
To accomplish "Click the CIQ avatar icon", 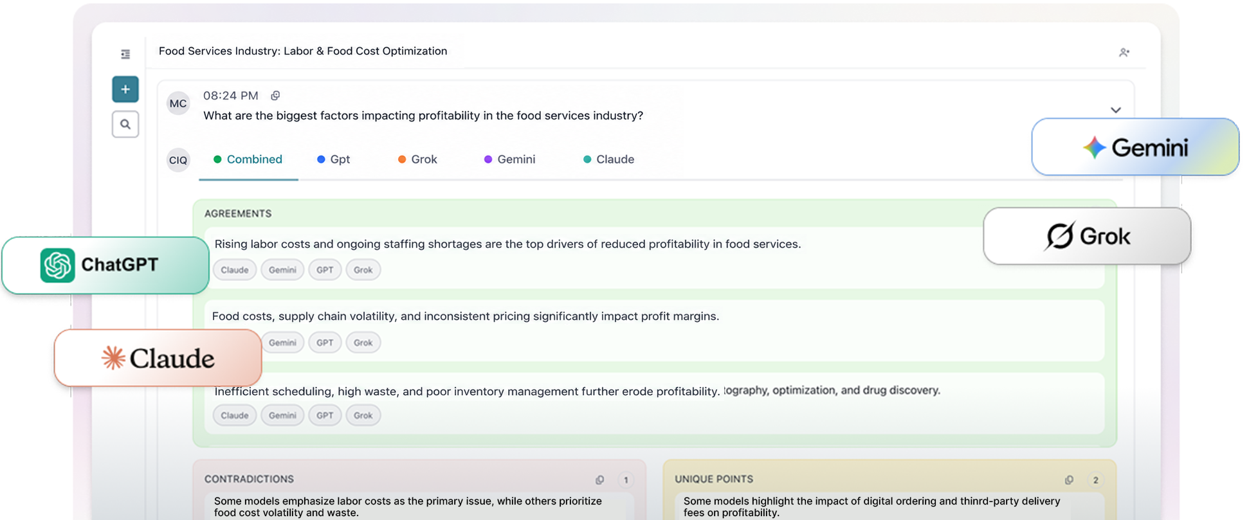I will 178,160.
